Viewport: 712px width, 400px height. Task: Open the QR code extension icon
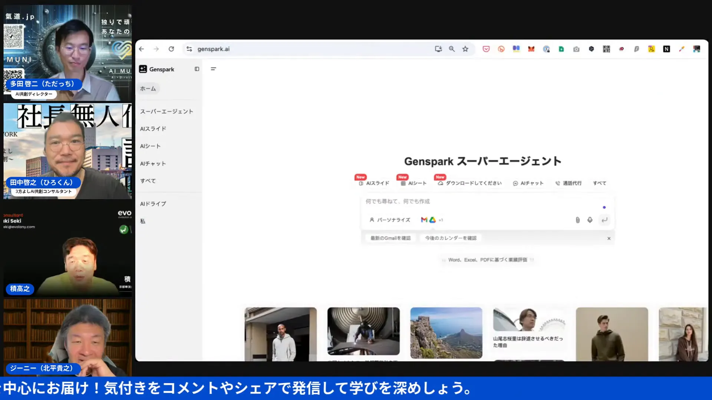[606, 49]
